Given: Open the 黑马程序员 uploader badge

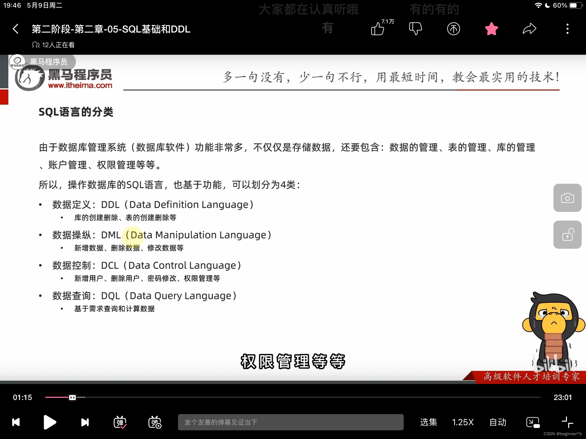Looking at the screenshot, I should (x=42, y=62).
